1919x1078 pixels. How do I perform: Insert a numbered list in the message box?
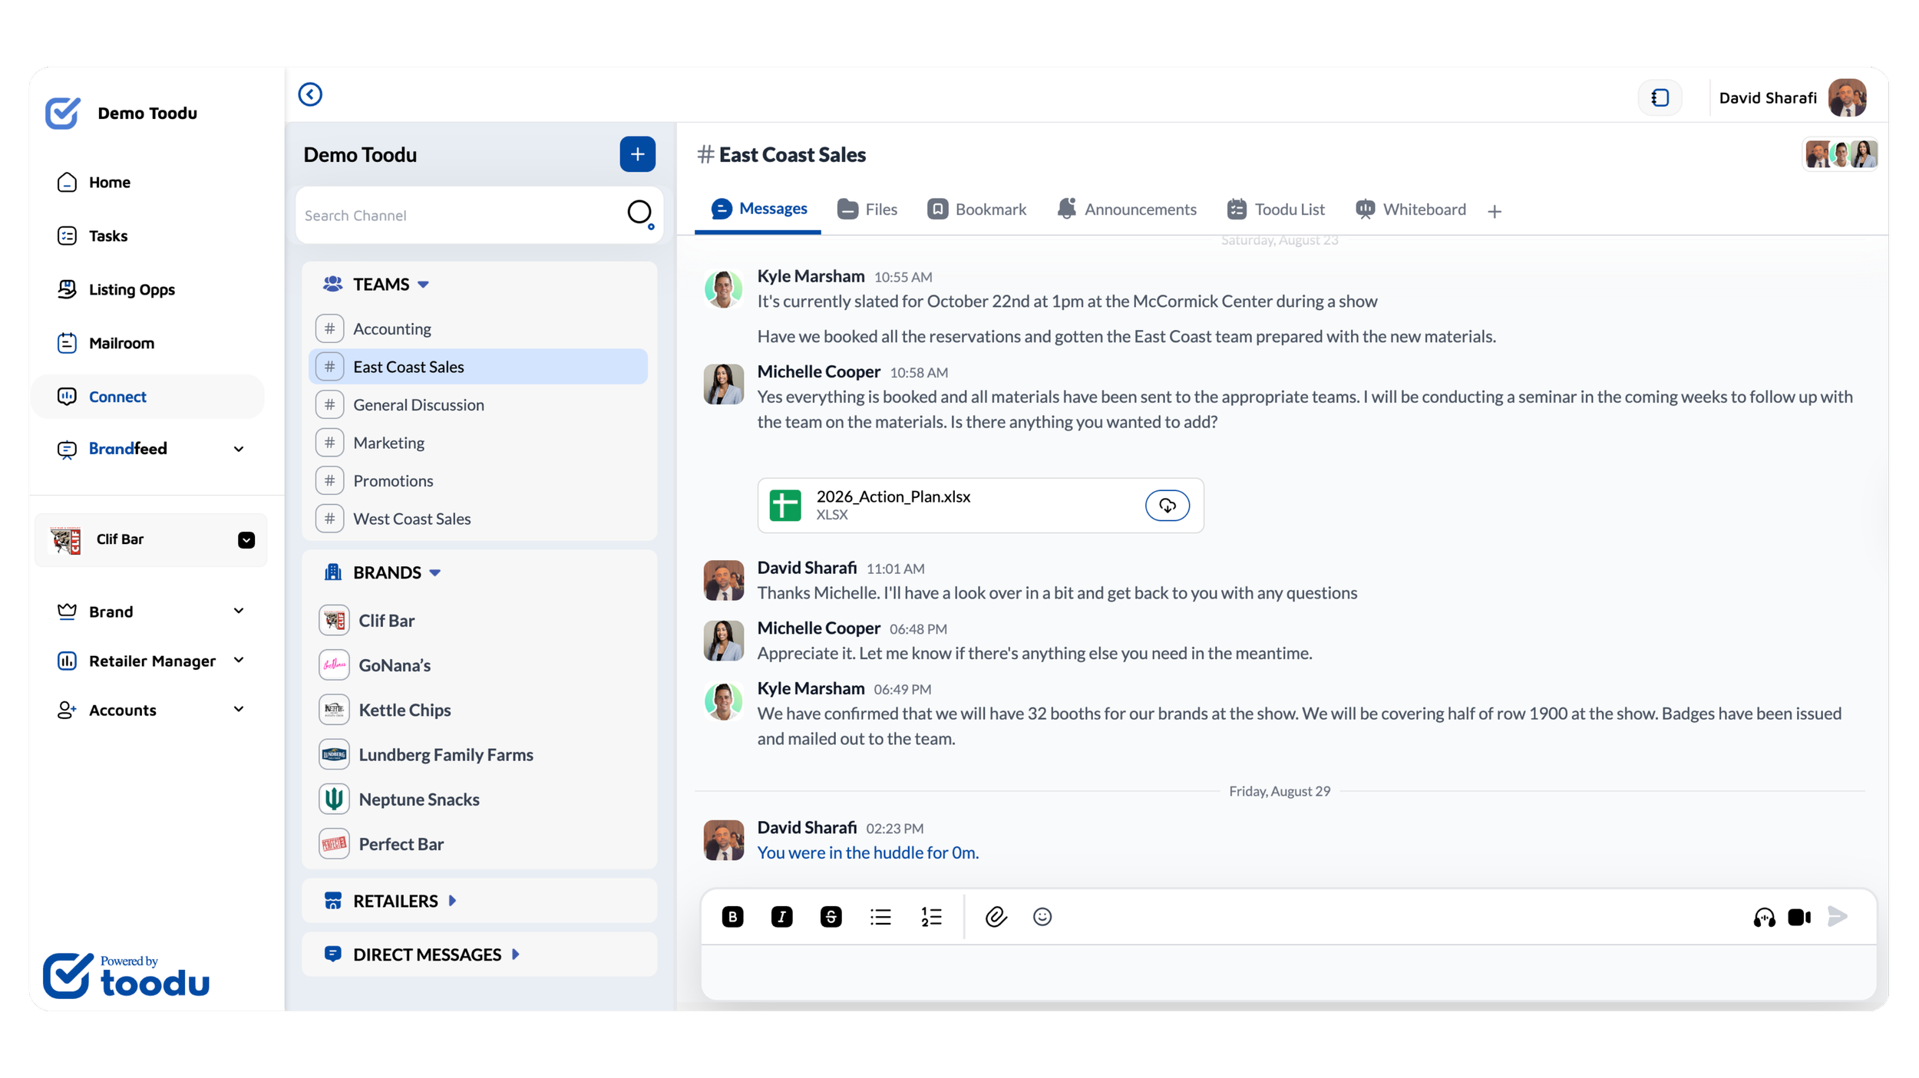(x=930, y=916)
